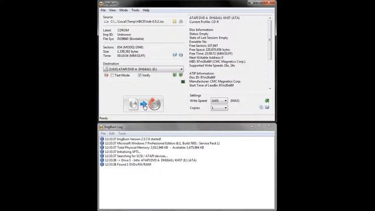Open the Tools menu in ImgBurn main window
Screen dimensions: 375x211
(x=135, y=11)
